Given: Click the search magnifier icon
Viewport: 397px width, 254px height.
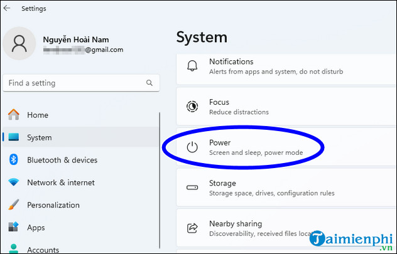Looking at the screenshot, I should (x=150, y=83).
